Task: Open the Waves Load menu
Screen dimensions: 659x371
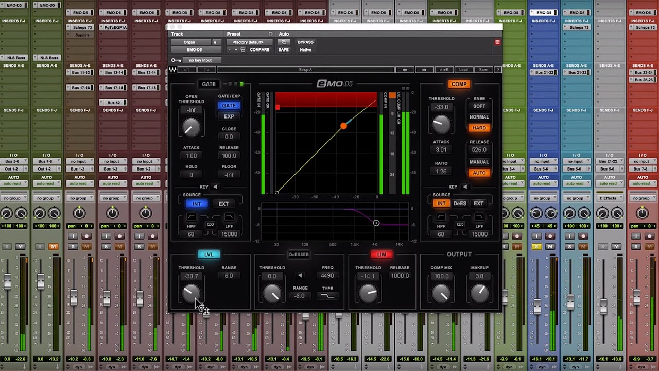Action: [464, 70]
